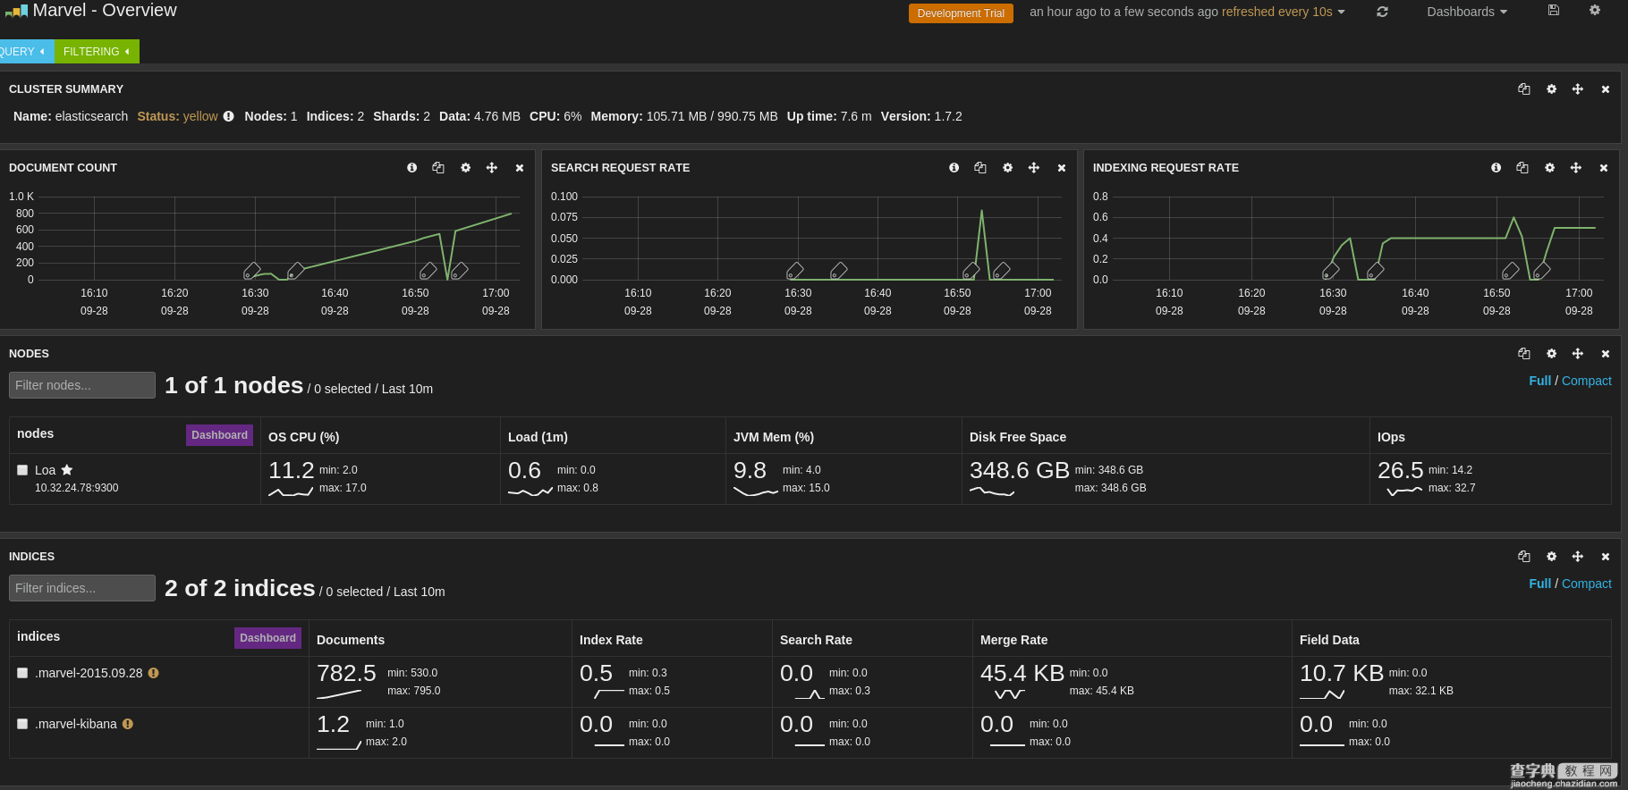Check the Loa node checkbox
This screenshot has width=1628, height=790.
coord(22,470)
